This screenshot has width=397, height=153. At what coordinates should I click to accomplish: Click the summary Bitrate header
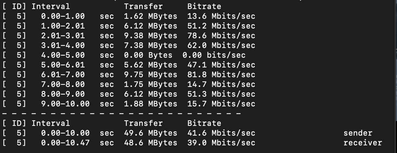pyautogui.click(x=204, y=123)
